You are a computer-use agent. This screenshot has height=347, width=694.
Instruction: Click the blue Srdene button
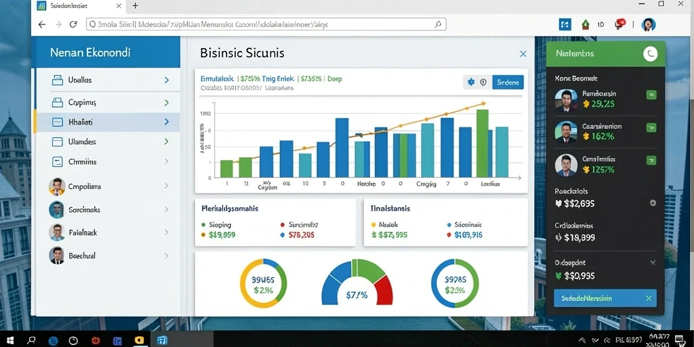(508, 82)
